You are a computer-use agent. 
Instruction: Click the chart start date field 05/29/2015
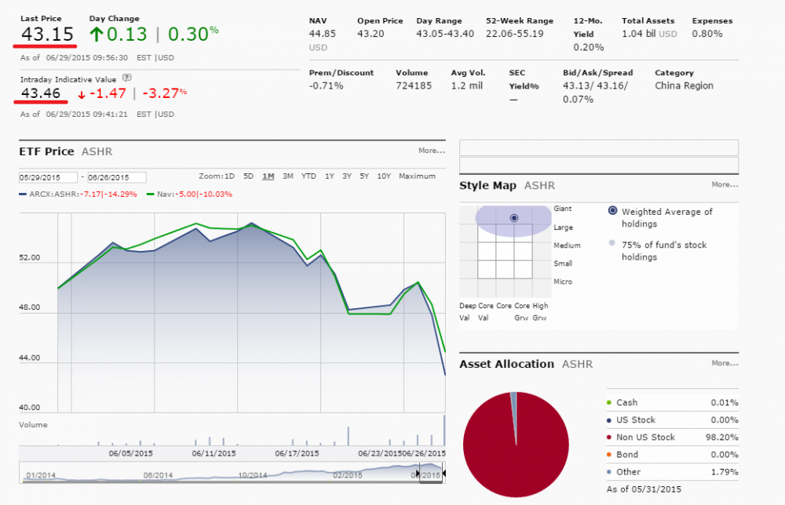click(48, 177)
